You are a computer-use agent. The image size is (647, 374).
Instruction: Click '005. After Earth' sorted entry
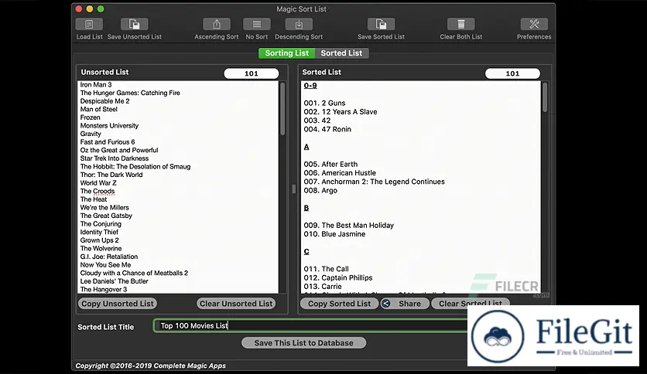coord(331,164)
